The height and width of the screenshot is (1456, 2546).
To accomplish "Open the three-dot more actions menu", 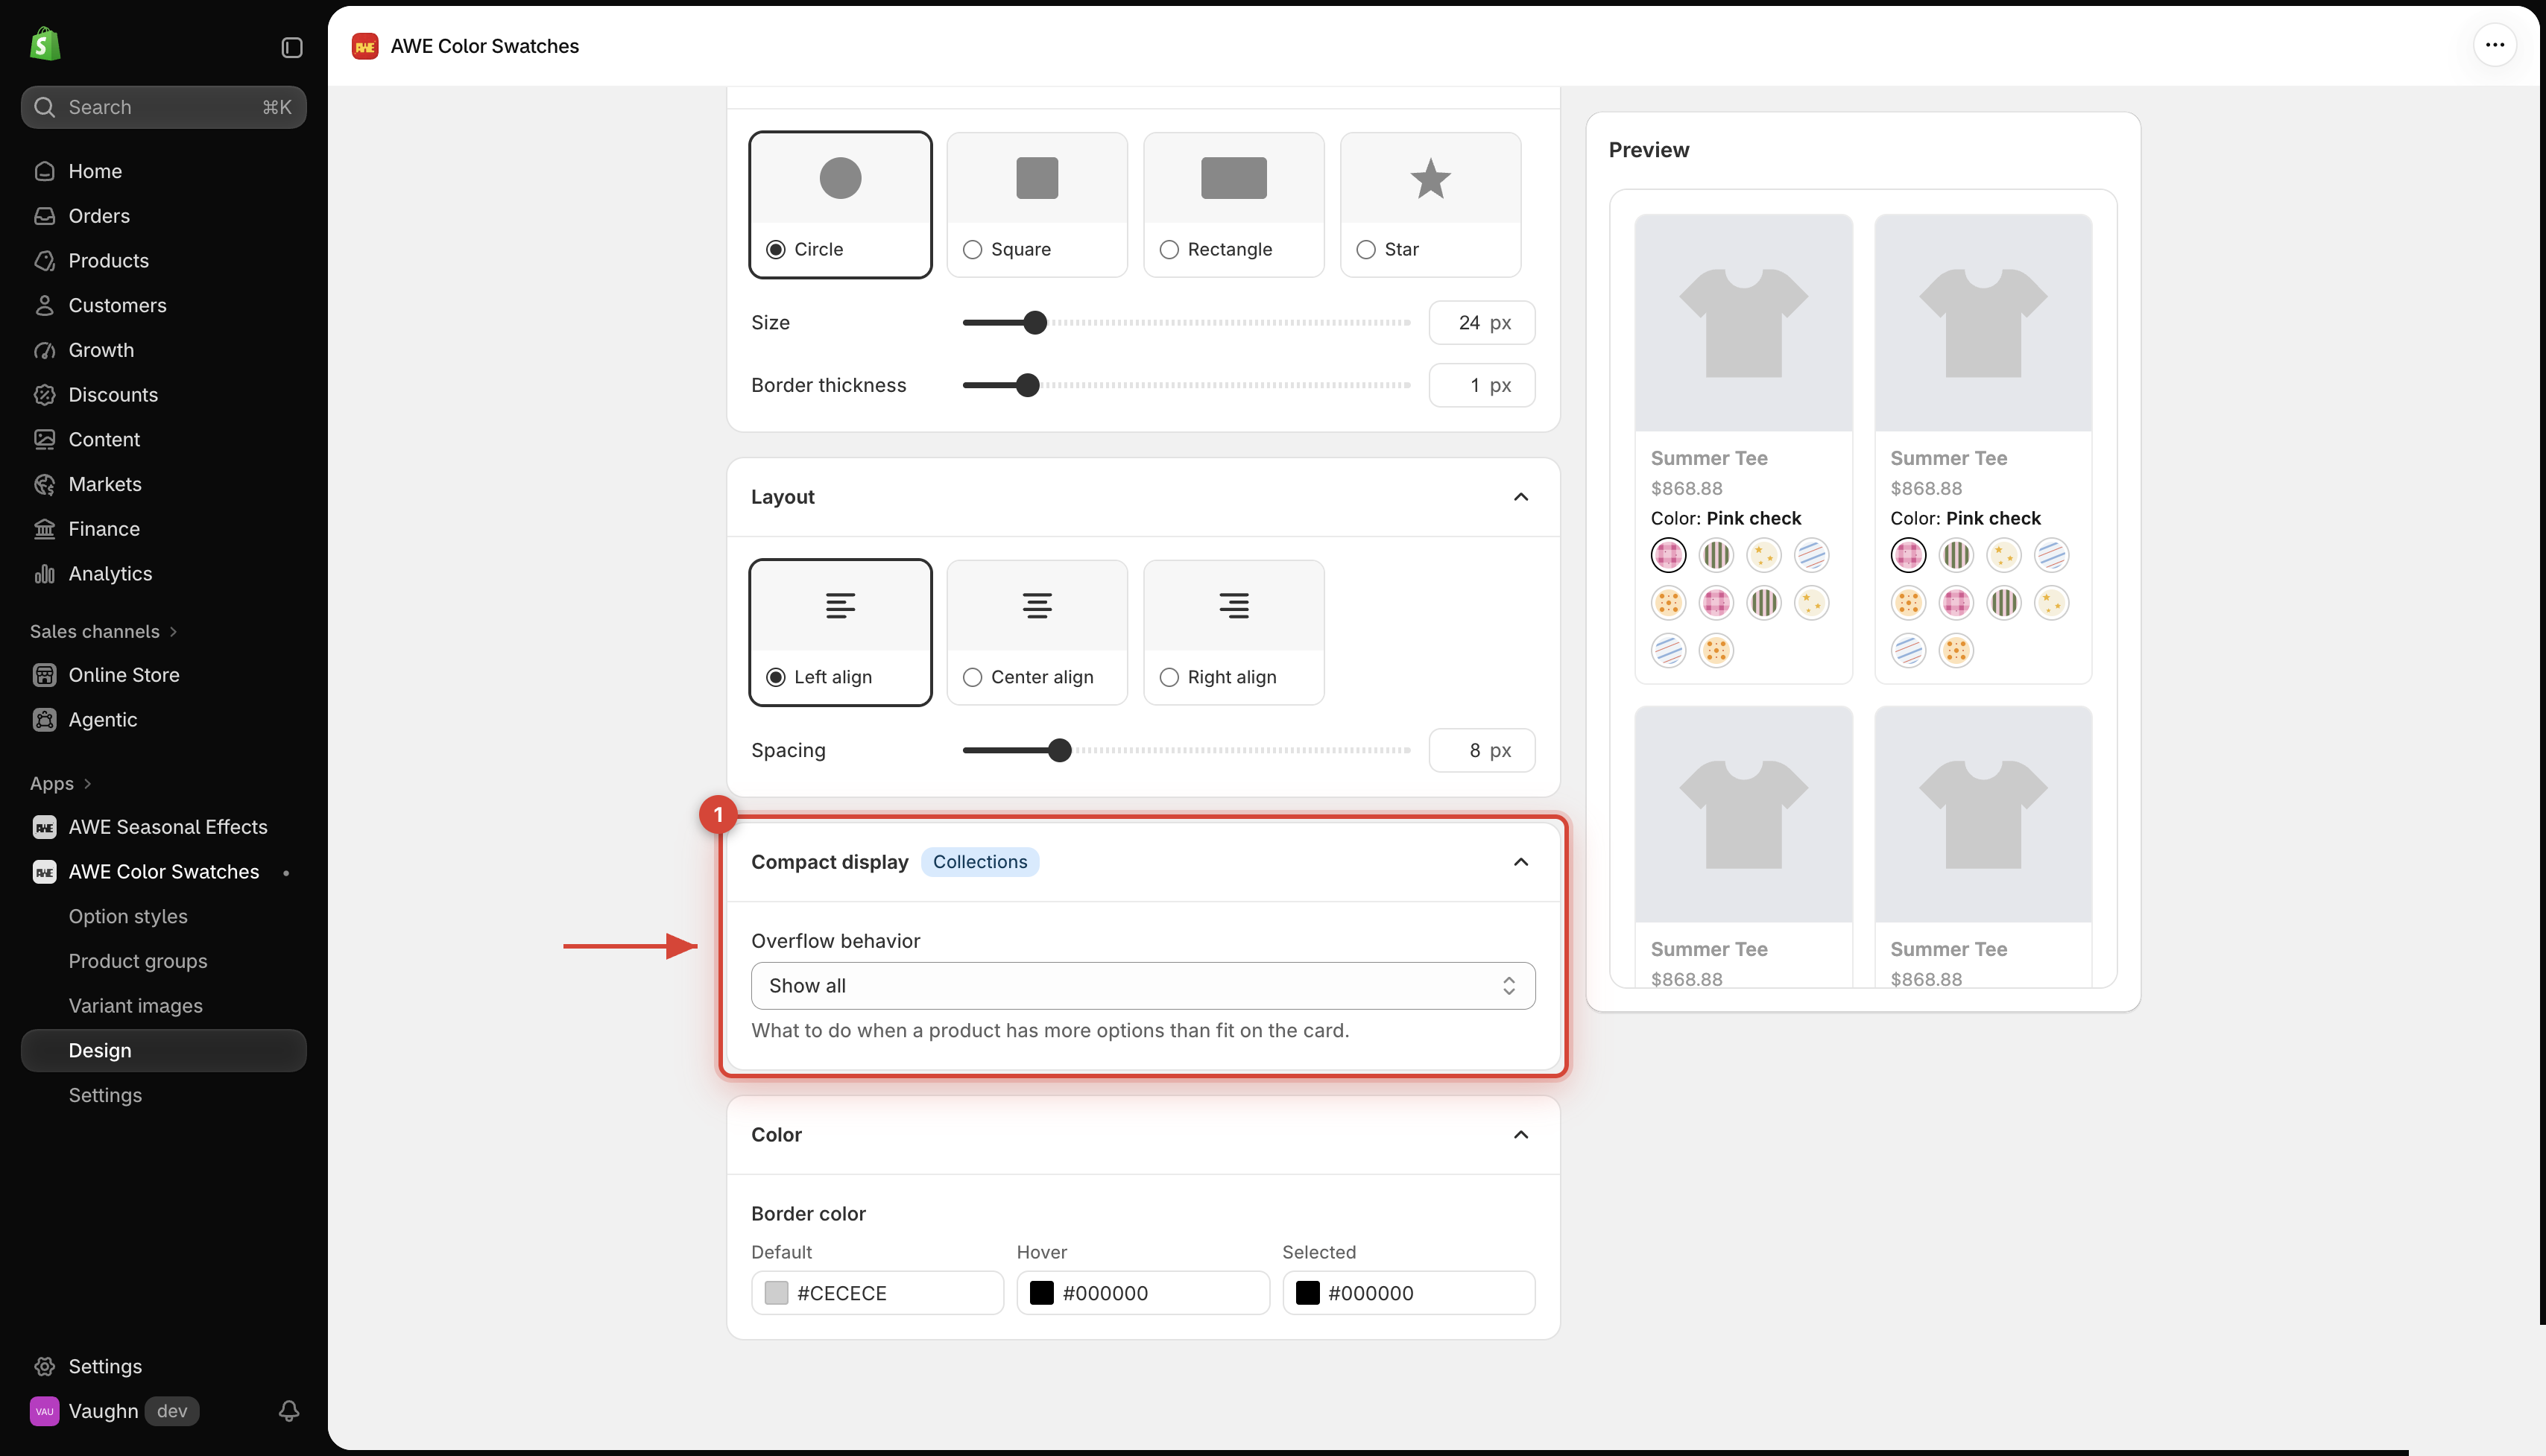I will [2494, 45].
